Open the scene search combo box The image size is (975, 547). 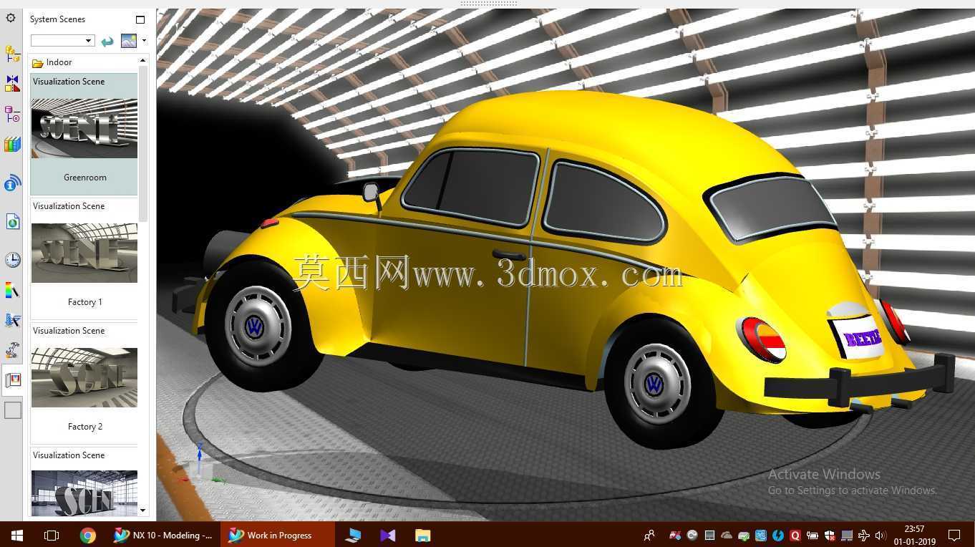pos(62,41)
